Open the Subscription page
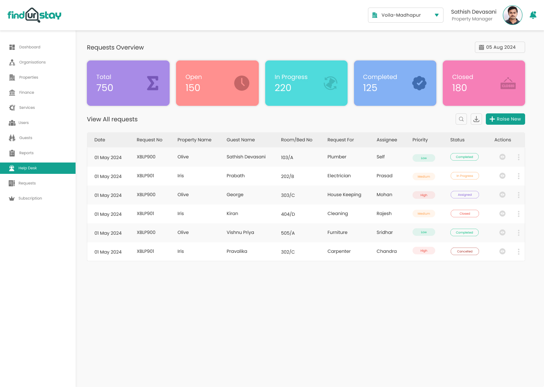 coord(38,198)
